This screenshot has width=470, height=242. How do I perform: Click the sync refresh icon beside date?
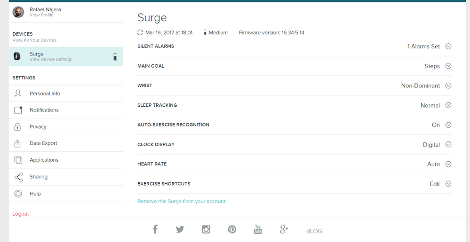140,32
